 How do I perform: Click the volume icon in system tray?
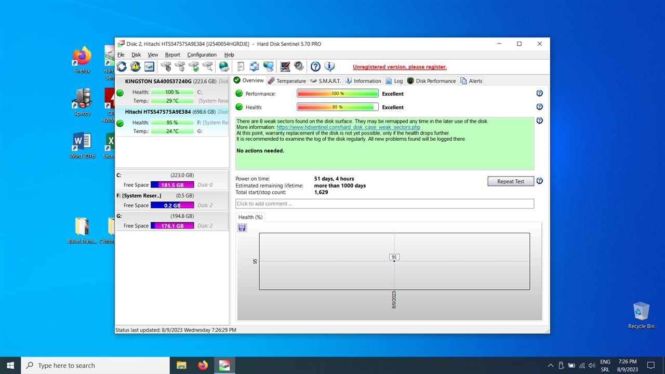[x=592, y=366]
